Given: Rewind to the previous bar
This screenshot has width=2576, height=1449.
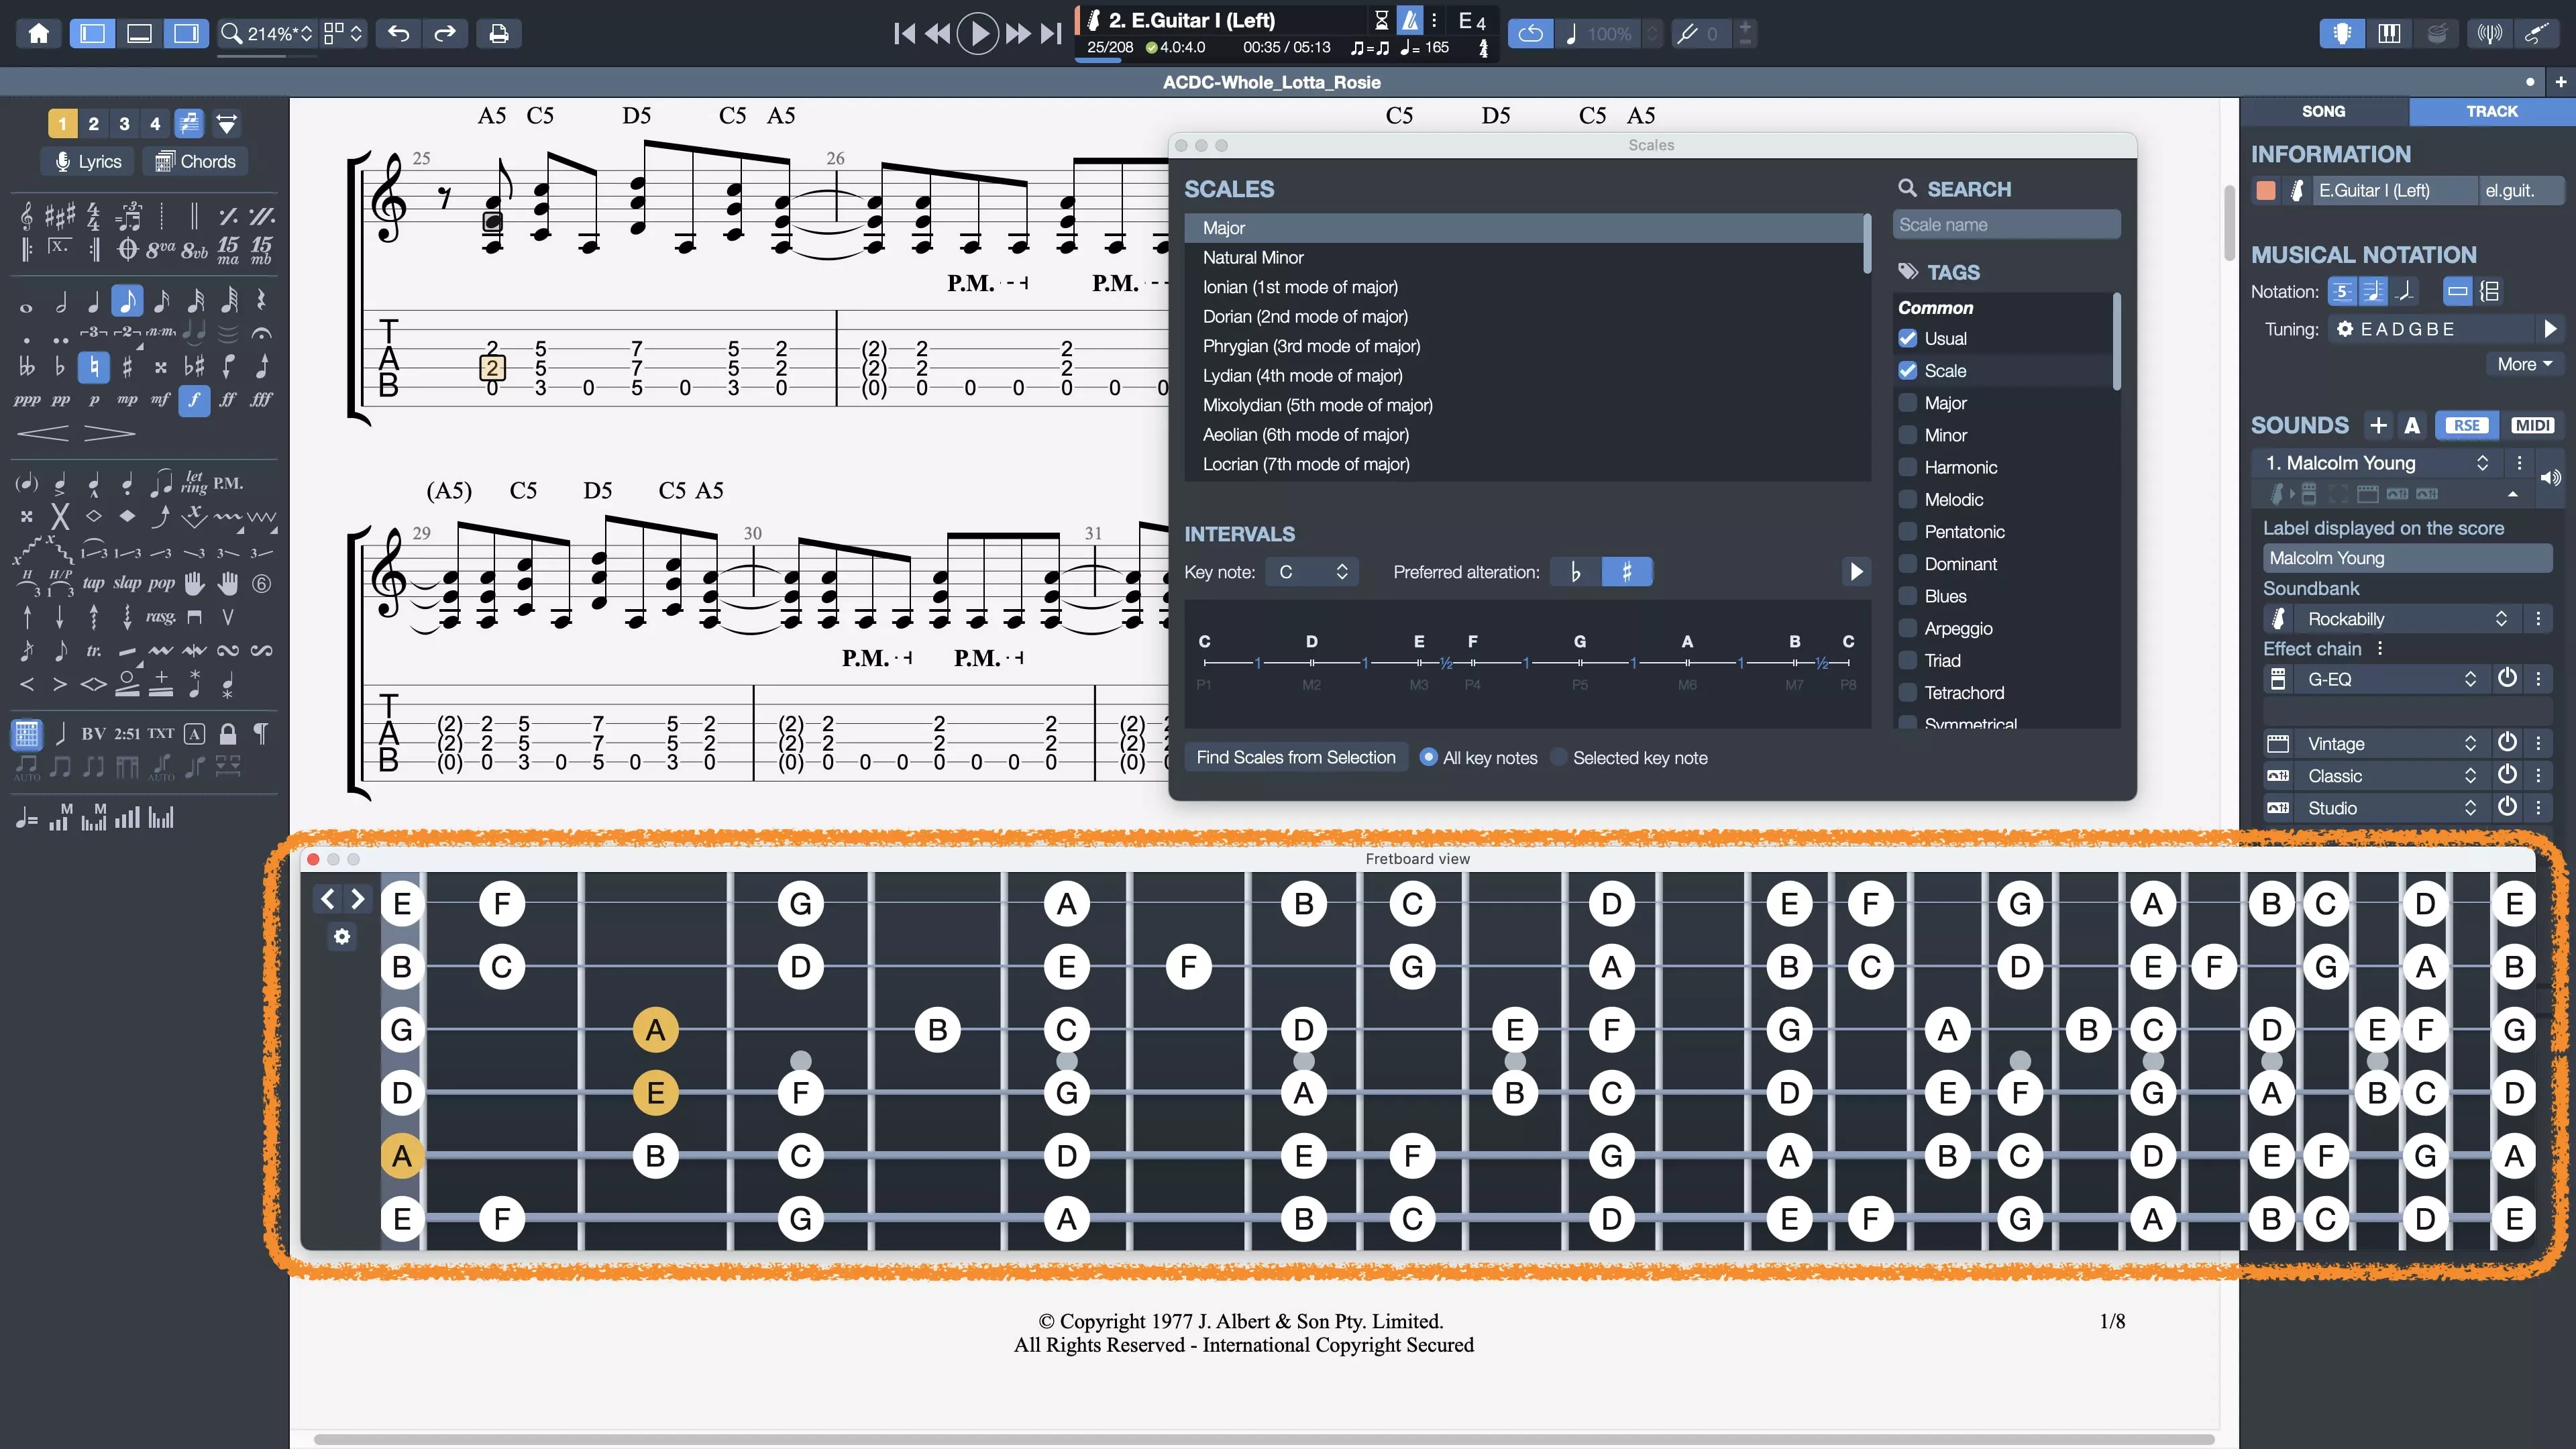Looking at the screenshot, I should pyautogui.click(x=937, y=33).
